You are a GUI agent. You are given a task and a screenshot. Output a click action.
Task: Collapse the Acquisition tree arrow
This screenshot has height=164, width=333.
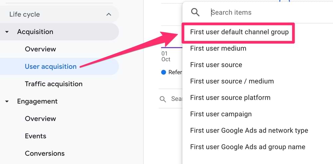tap(7, 32)
